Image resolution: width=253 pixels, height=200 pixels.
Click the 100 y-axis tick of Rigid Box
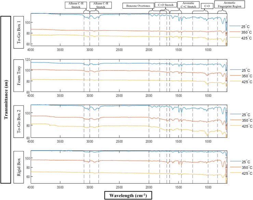pos(28,158)
